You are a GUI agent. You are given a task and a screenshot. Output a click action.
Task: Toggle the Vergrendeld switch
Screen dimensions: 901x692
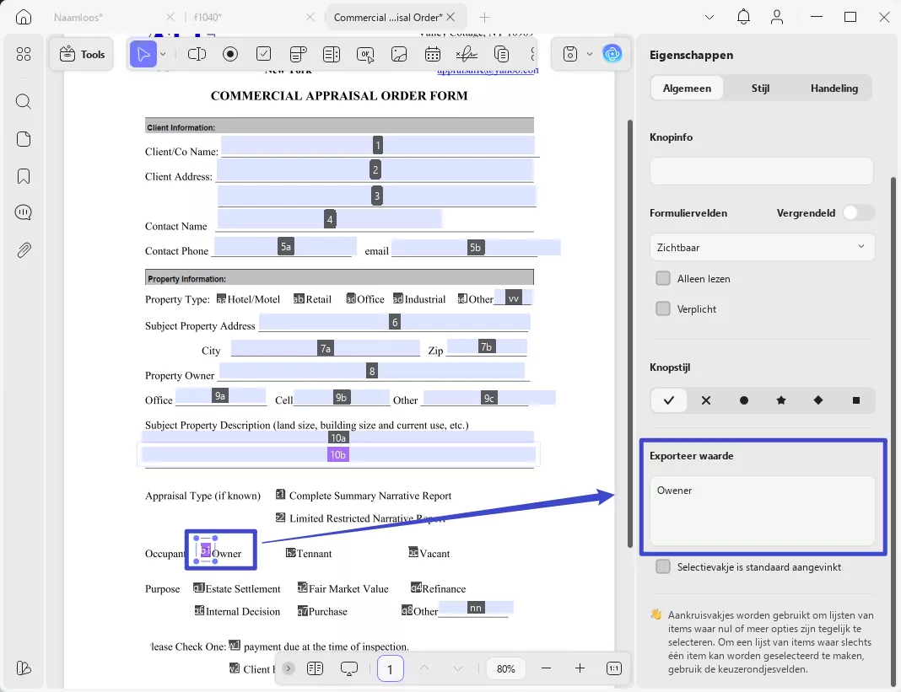click(x=858, y=213)
